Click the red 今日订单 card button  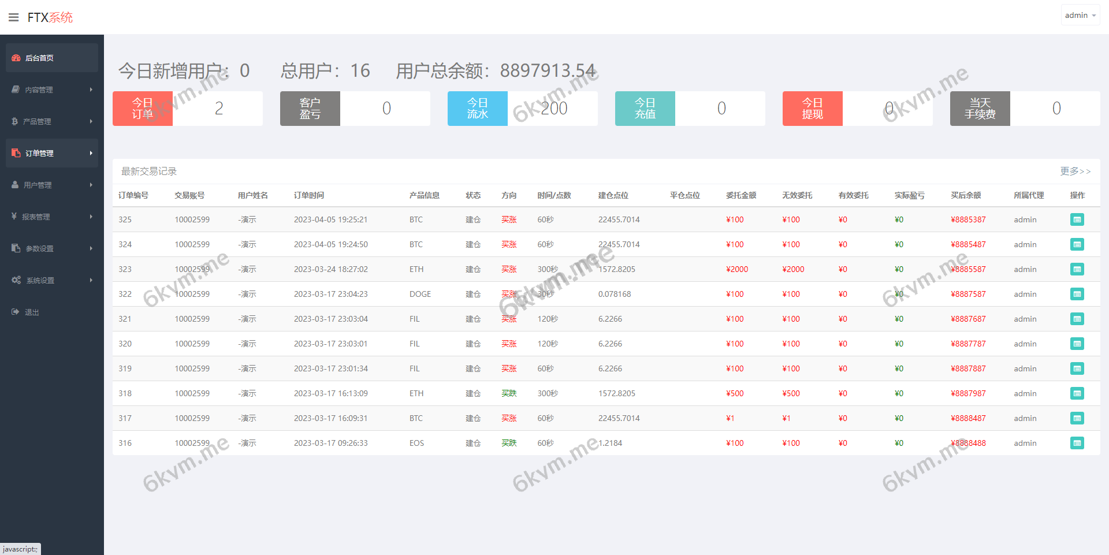(x=142, y=108)
